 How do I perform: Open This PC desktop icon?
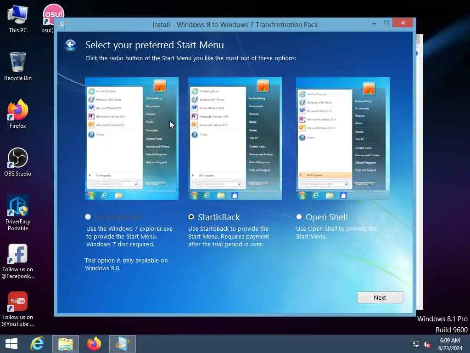[x=18, y=18]
